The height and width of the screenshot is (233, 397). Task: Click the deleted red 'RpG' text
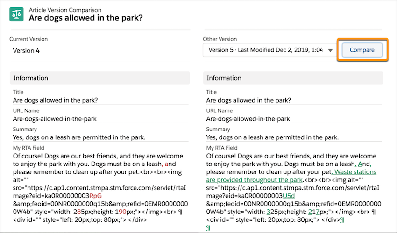(95, 195)
